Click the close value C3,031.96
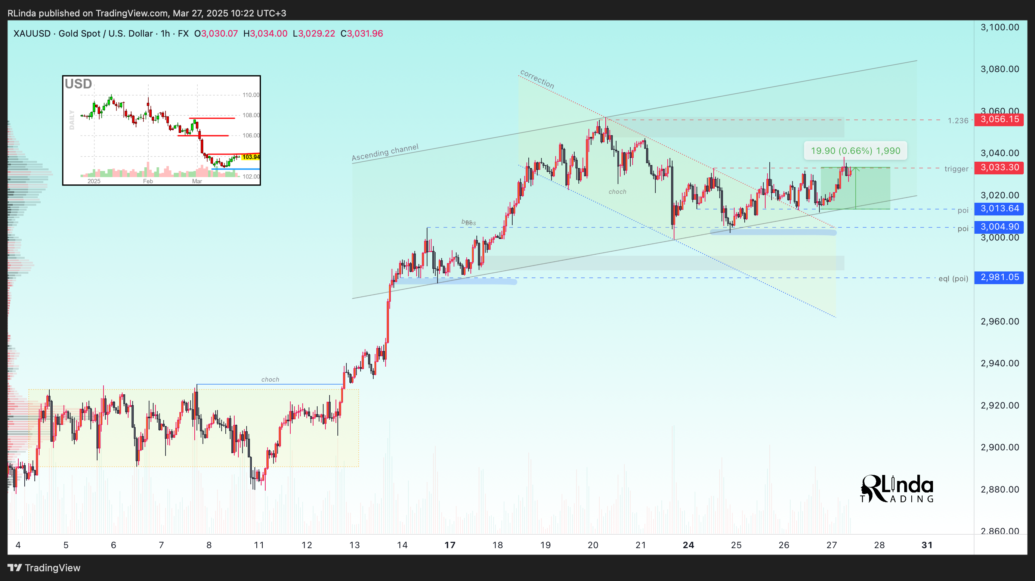Screen dimensions: 1035x581 [362, 34]
